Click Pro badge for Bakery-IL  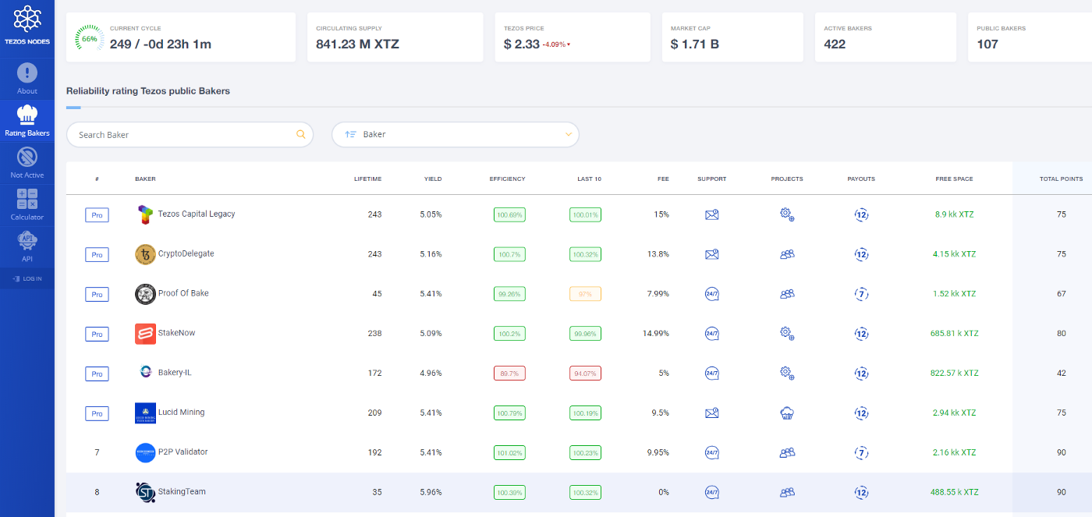coord(97,374)
